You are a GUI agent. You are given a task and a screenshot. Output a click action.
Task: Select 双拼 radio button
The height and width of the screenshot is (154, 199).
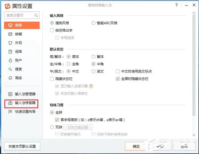click(x=52, y=127)
